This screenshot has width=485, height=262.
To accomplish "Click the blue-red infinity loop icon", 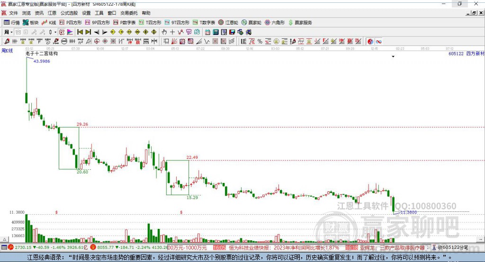I will coord(378,42).
